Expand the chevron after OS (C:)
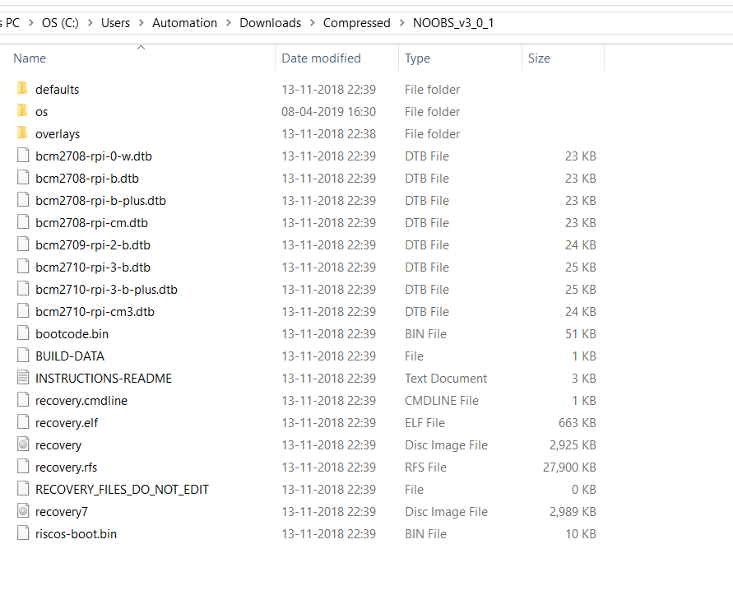The width and height of the screenshot is (733, 600). pos(90,22)
